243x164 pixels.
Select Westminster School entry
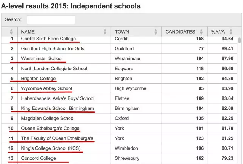(x=42, y=58)
